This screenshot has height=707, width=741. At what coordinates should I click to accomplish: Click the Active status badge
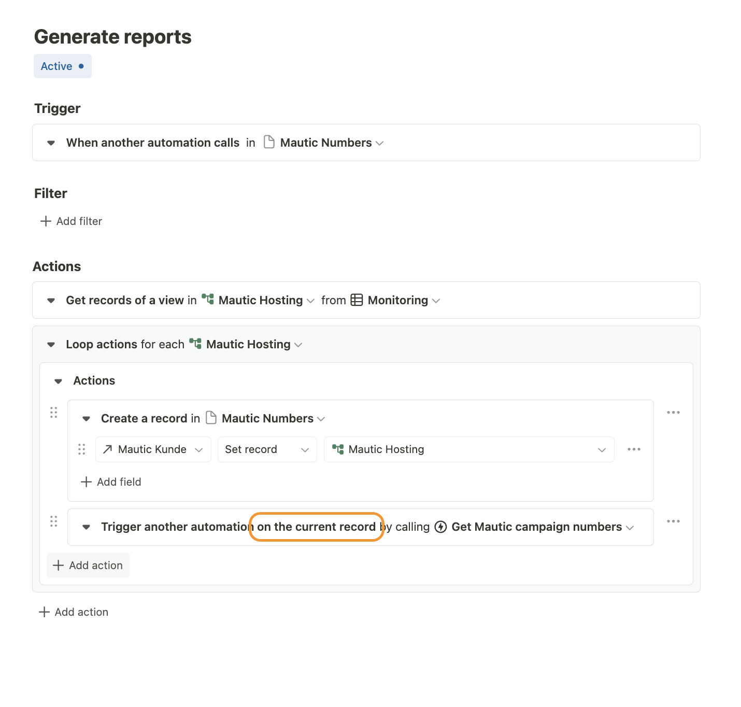click(x=63, y=66)
